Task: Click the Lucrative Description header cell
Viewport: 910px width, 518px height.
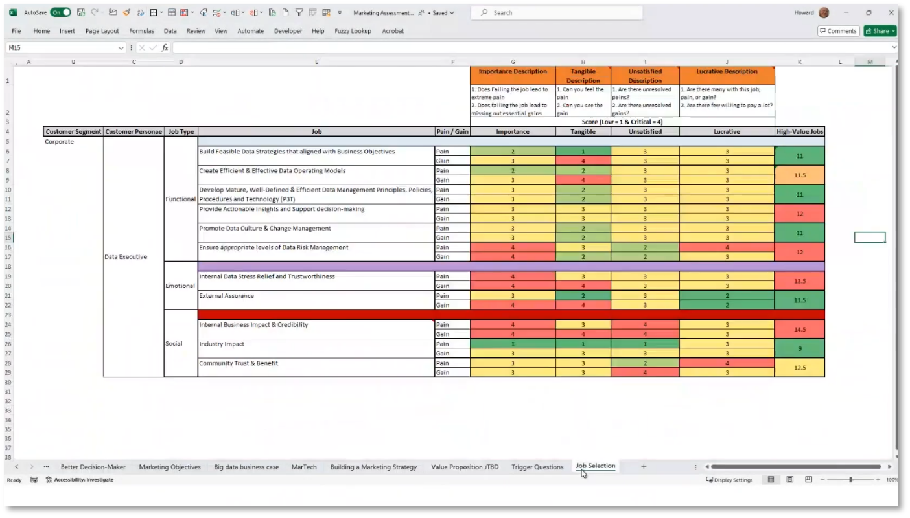Action: pos(727,76)
